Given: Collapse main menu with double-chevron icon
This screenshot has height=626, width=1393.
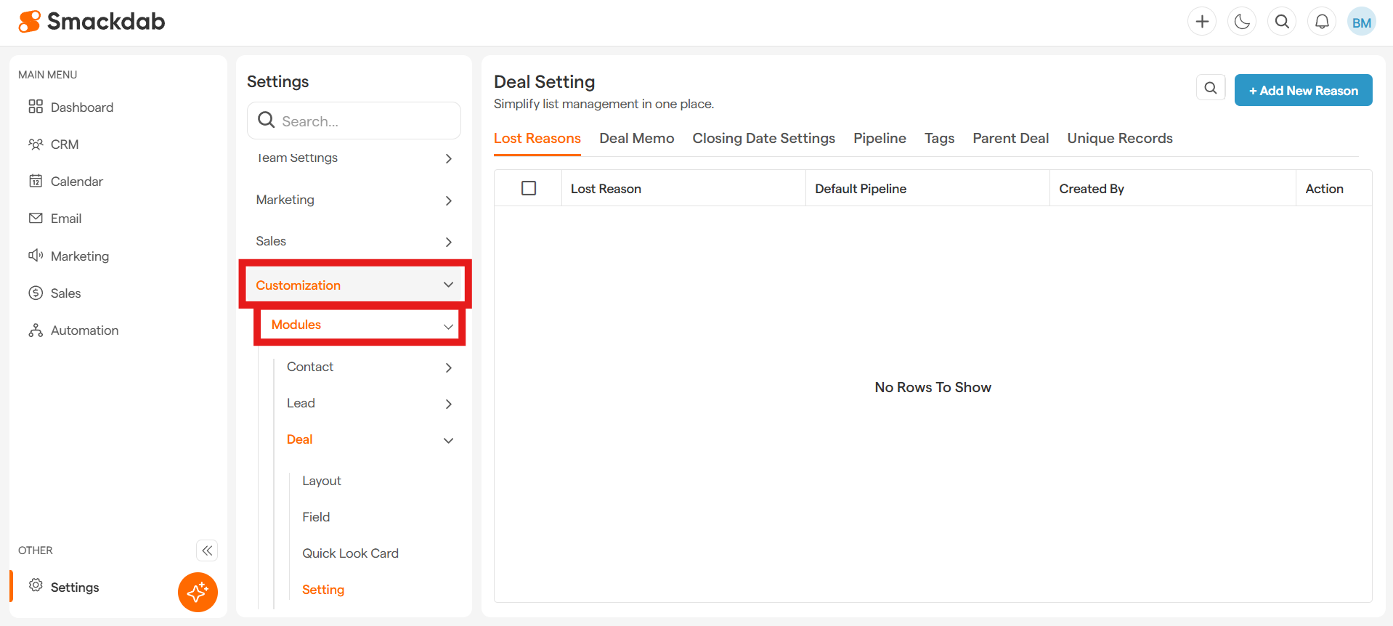Looking at the screenshot, I should [207, 550].
